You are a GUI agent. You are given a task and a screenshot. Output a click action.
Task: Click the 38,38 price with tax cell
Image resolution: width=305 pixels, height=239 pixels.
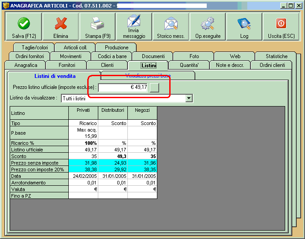pyautogui.click(x=83, y=169)
